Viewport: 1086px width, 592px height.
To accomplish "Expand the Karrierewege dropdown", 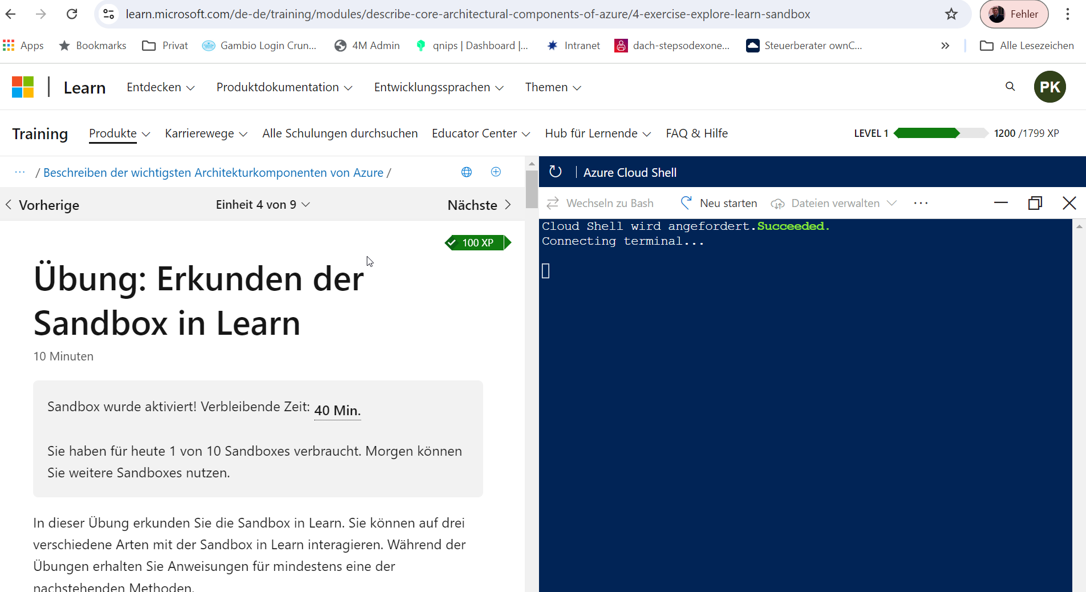I will coord(206,133).
